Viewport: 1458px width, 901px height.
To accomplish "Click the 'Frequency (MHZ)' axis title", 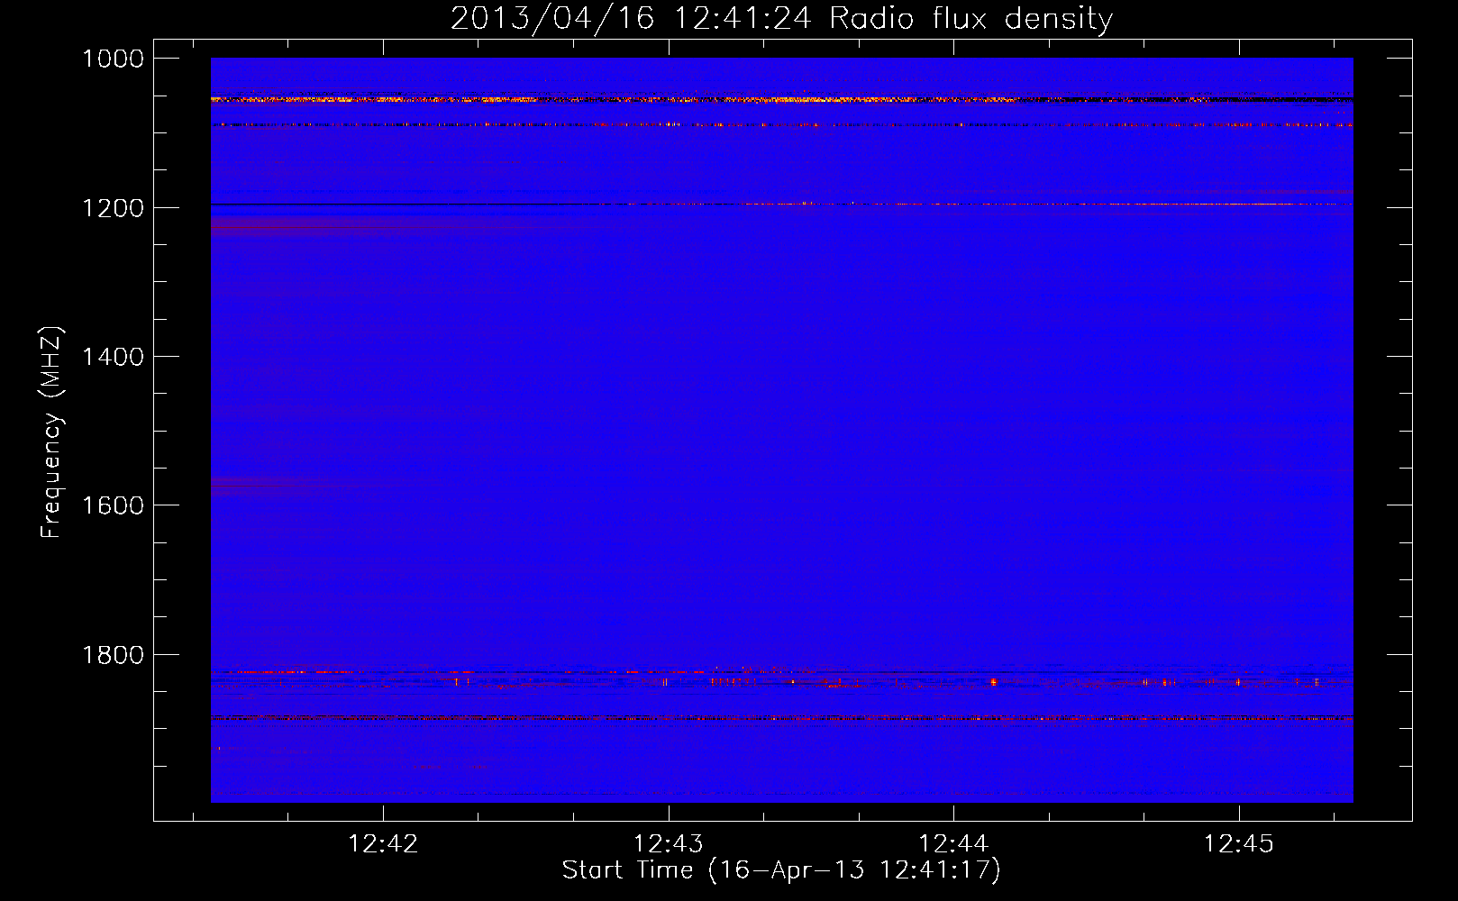I will point(51,432).
